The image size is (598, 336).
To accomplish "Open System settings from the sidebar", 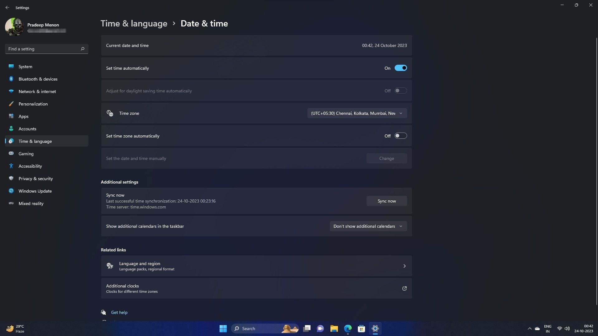I will click(x=25, y=66).
